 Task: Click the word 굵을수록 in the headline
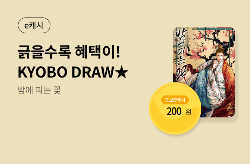(x=44, y=52)
